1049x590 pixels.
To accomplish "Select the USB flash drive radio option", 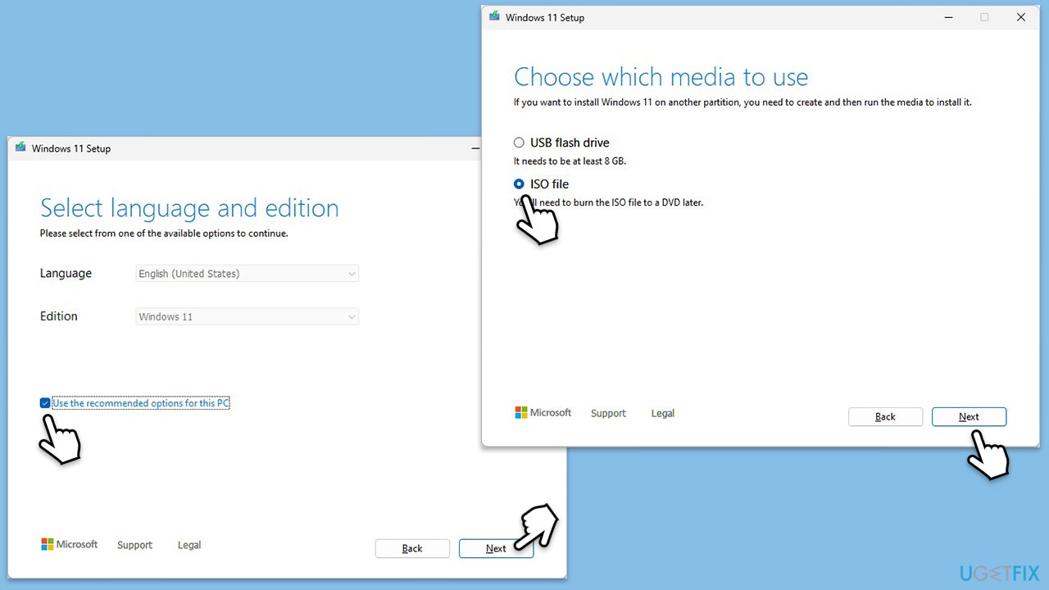I will tap(519, 143).
